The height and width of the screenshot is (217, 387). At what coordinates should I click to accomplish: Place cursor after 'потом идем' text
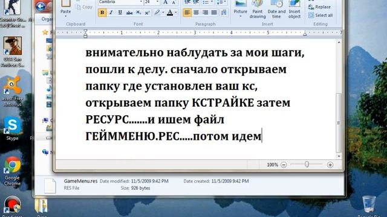pos(262,136)
